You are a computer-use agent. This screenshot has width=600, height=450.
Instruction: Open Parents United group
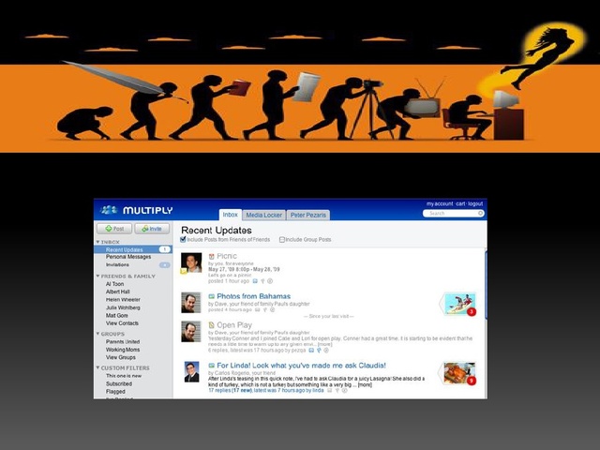point(123,341)
